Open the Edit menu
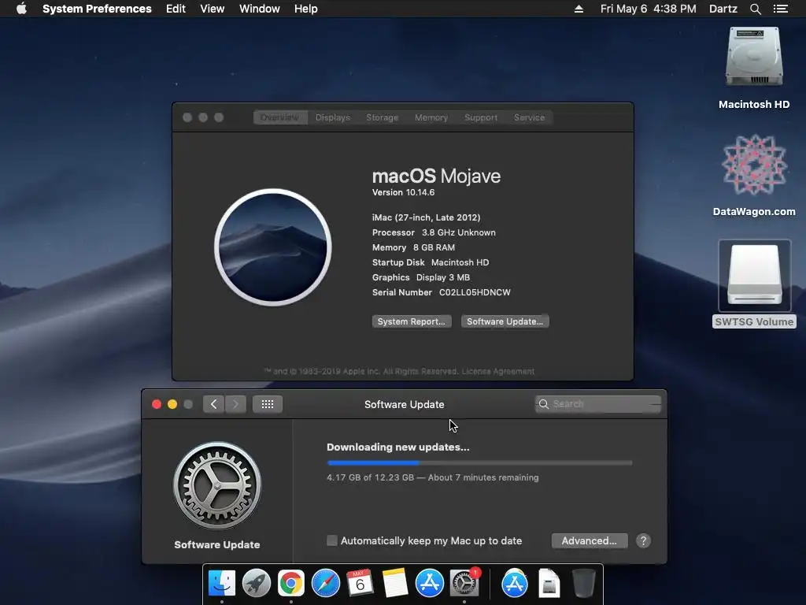The image size is (806, 605). pyautogui.click(x=176, y=9)
